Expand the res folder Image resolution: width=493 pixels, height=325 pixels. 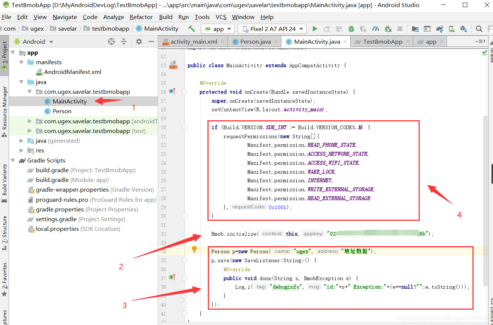point(22,151)
